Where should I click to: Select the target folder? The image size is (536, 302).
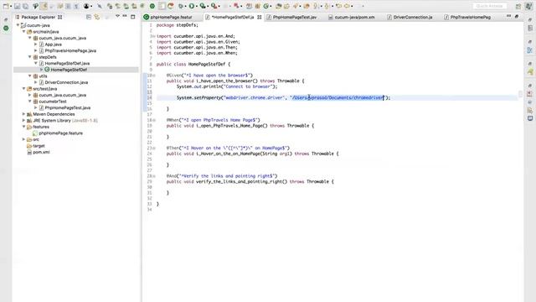click(39, 145)
